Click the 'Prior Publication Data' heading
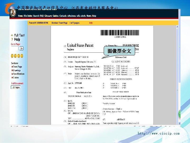The image size is (190, 143). pos(84,92)
